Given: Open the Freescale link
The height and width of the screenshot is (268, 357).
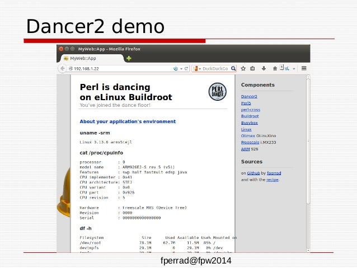Looking at the screenshot, I should 250,142.
